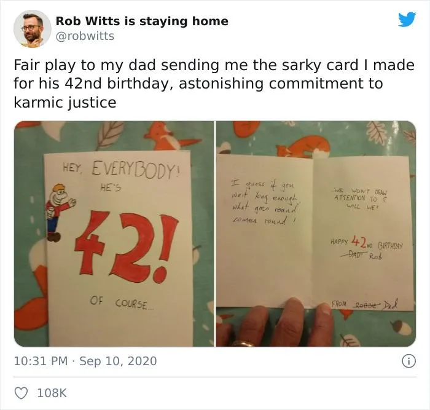Click the Sep 10, 2020 date

118,361
